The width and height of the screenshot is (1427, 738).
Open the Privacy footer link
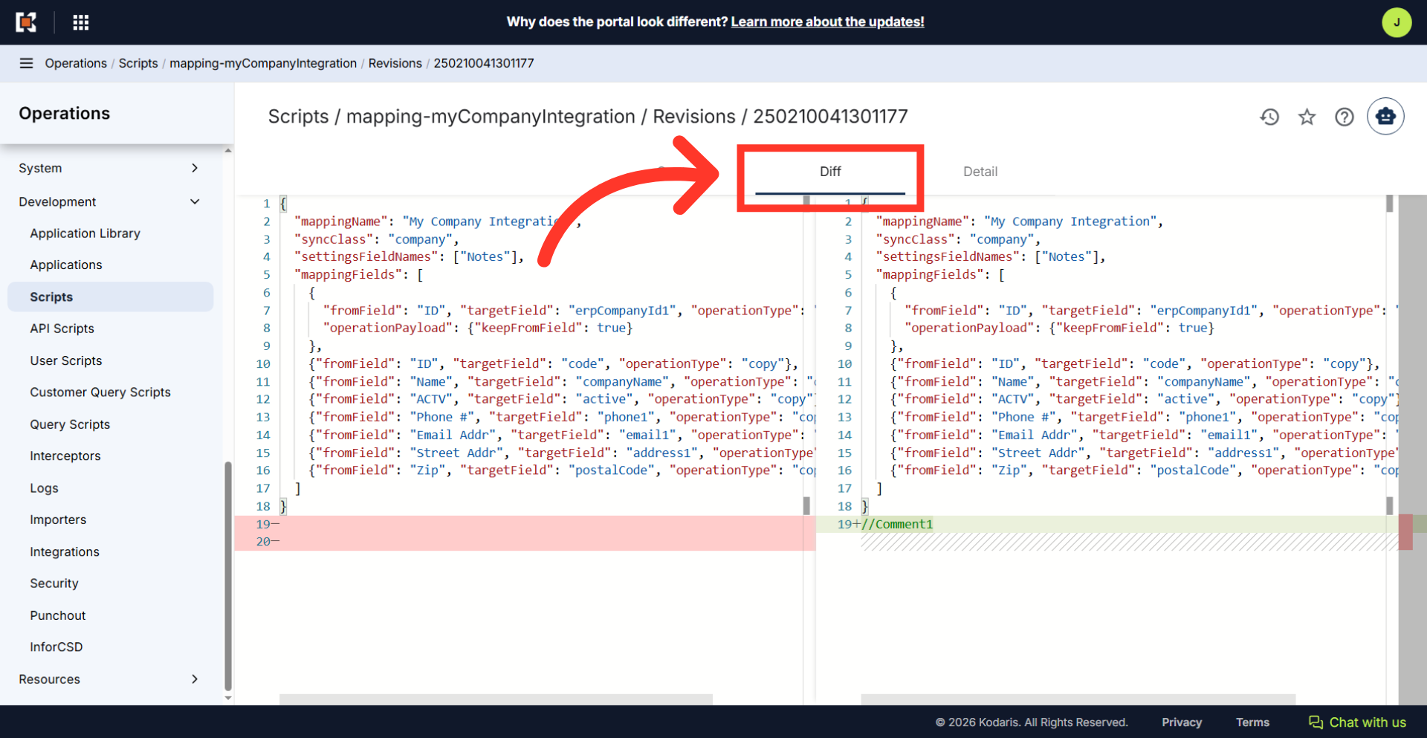tap(1182, 722)
